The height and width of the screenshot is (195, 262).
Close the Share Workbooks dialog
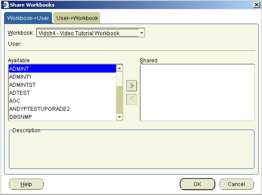256,5
